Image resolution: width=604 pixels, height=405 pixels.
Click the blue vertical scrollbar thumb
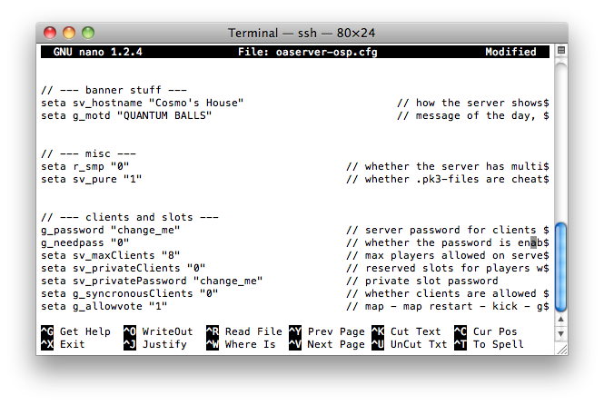pyautogui.click(x=561, y=267)
